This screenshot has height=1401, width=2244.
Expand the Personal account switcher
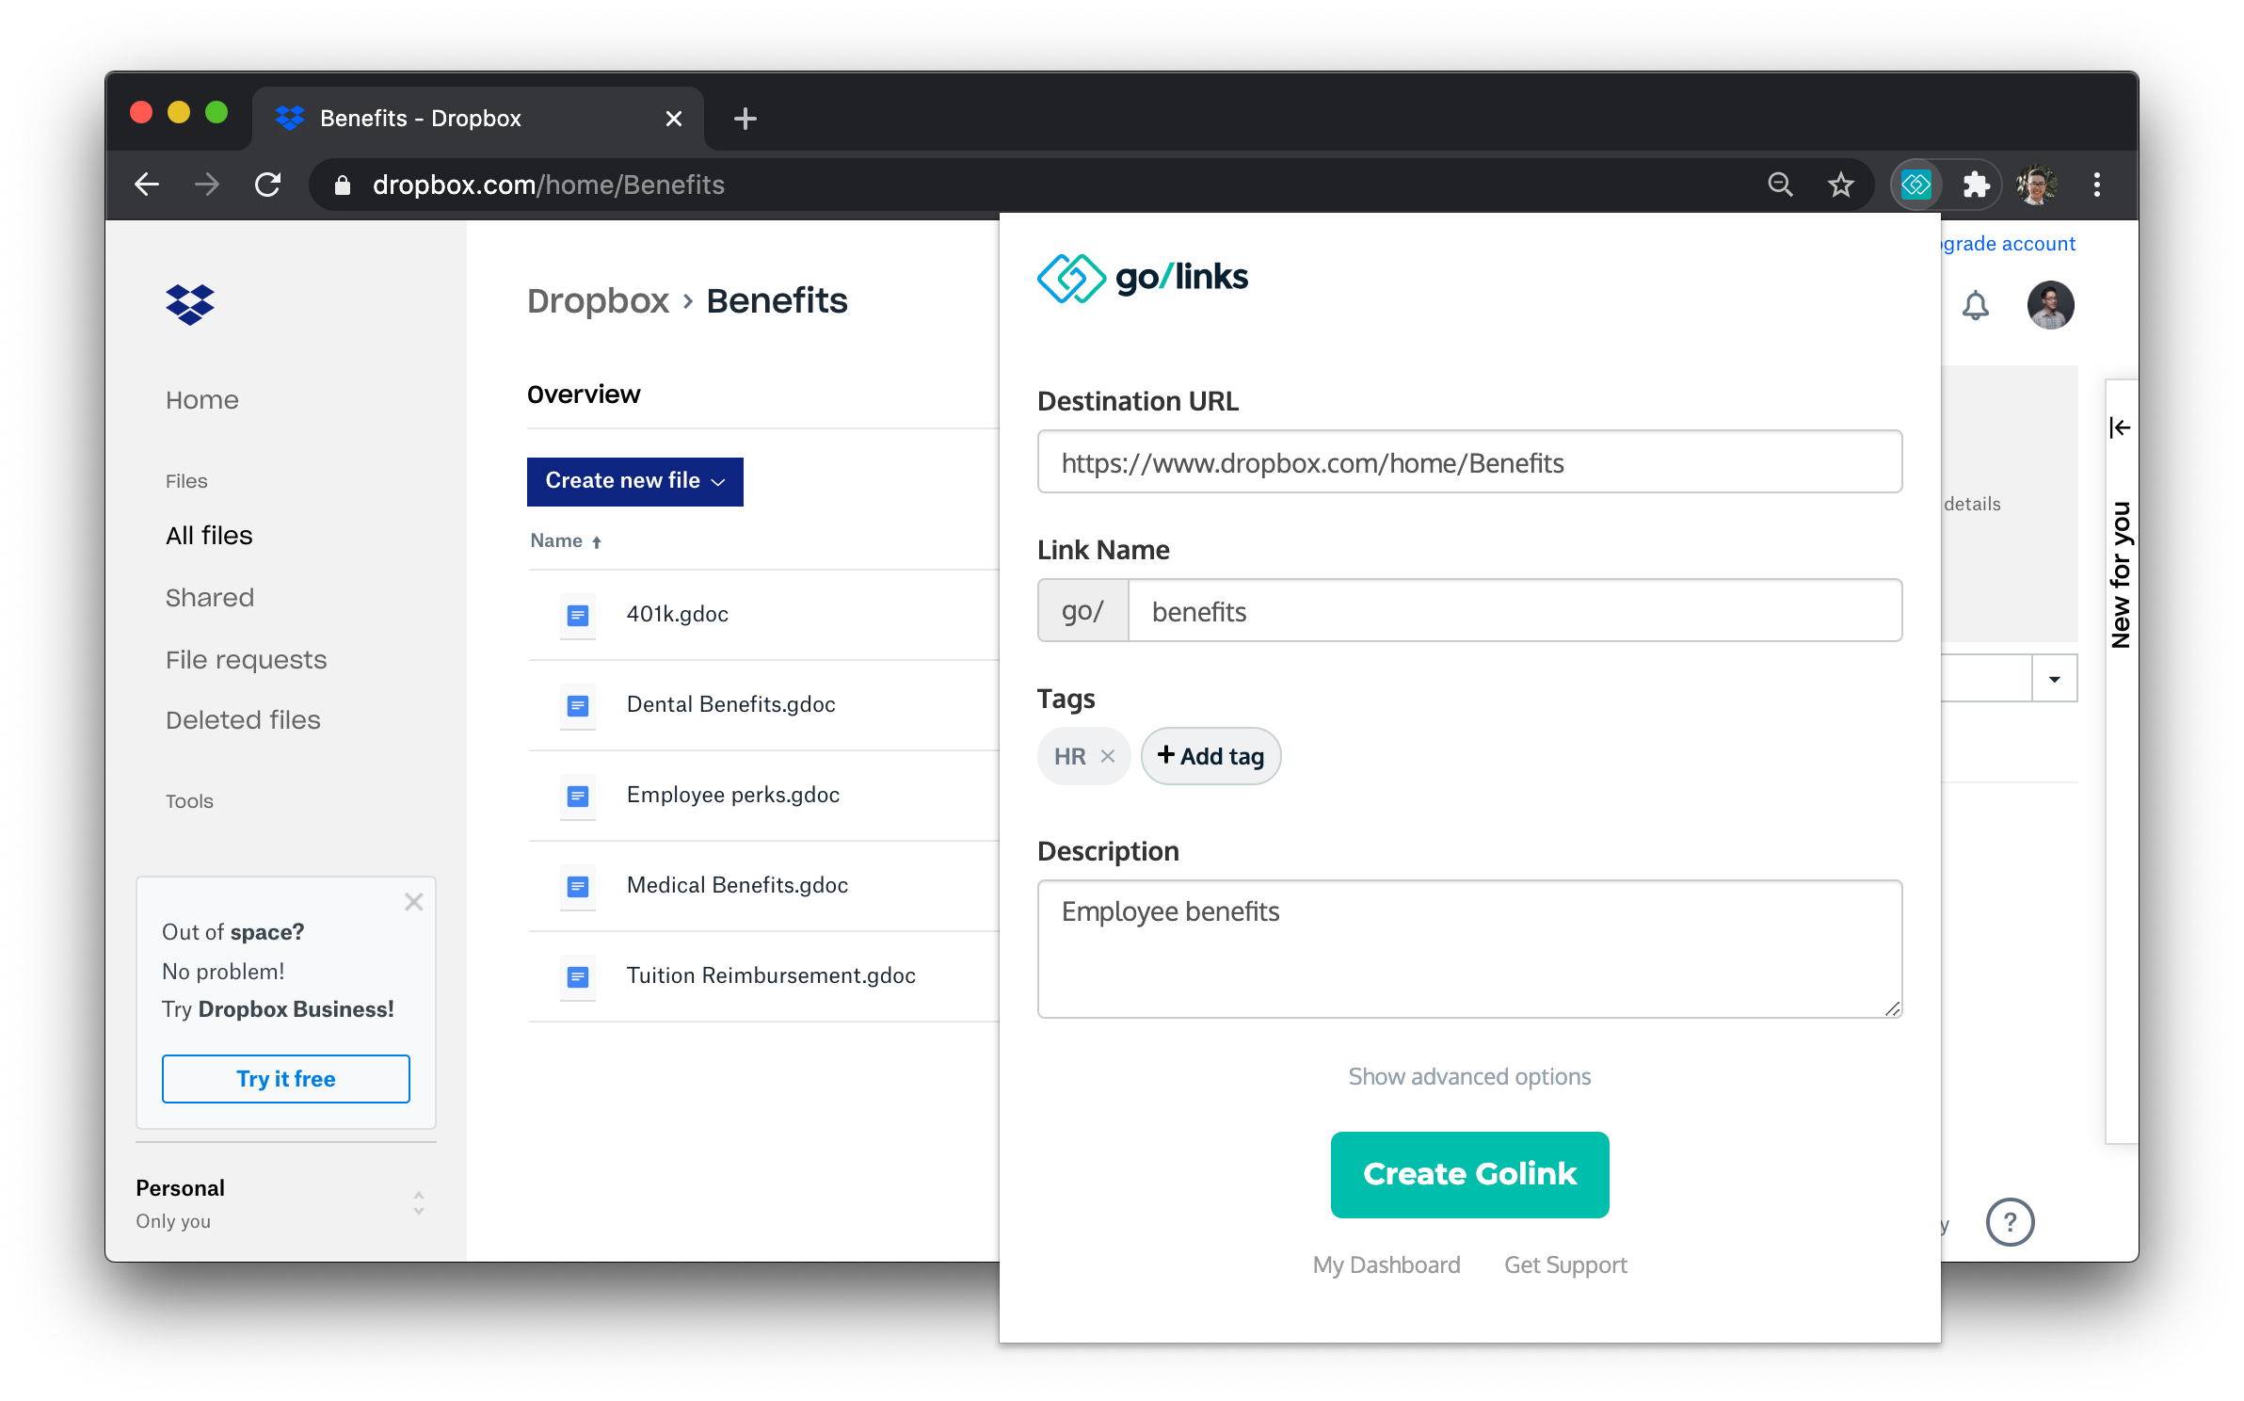tap(418, 1203)
